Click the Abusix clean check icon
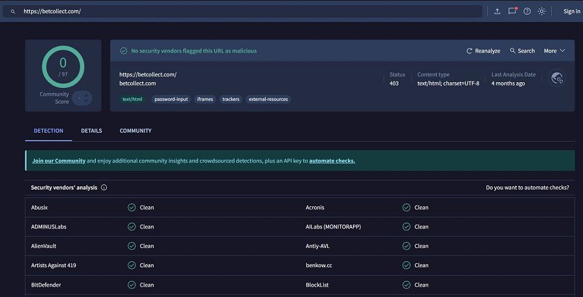 pos(131,208)
